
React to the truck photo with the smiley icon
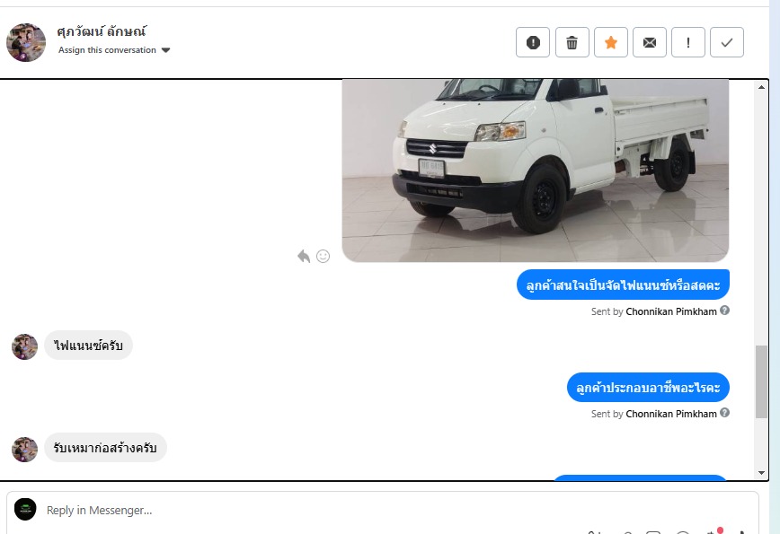[x=323, y=257]
